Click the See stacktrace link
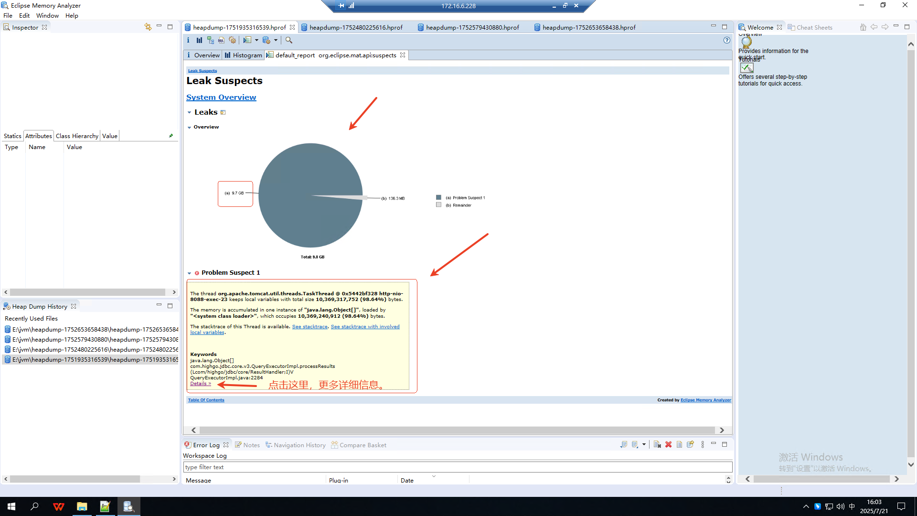 point(309,327)
